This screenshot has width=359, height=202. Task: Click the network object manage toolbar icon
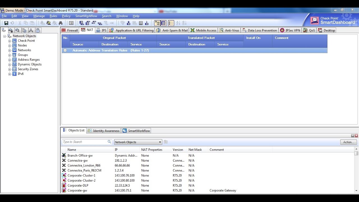pyautogui.click(x=48, y=23)
